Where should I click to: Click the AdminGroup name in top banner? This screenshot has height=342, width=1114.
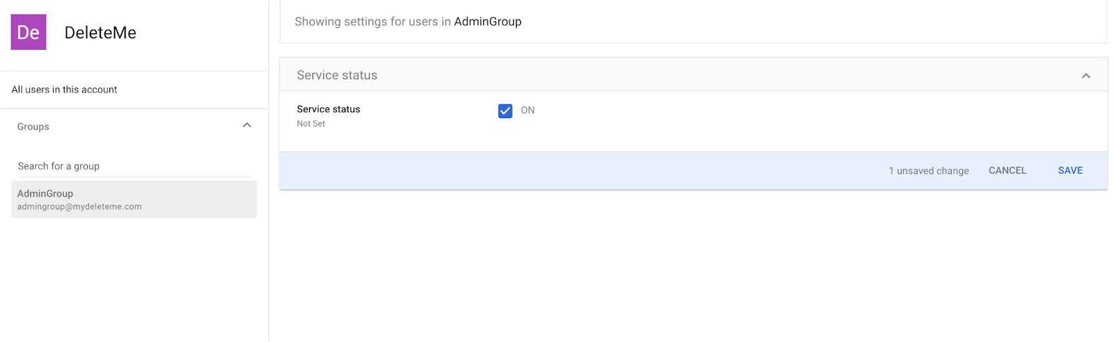[x=488, y=22]
